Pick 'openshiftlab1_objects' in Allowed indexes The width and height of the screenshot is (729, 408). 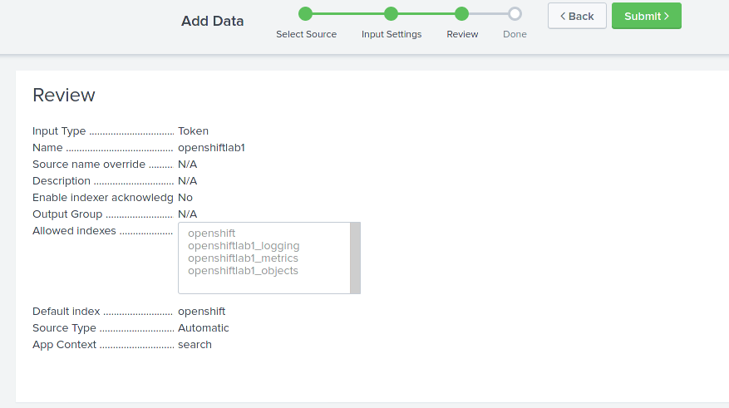pyautogui.click(x=243, y=271)
